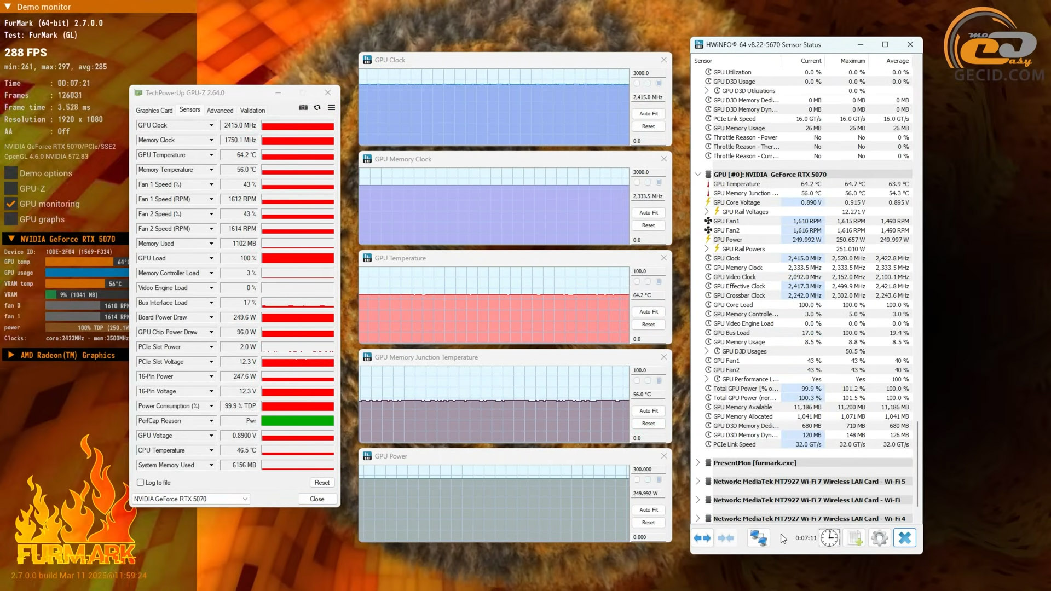This screenshot has height=591, width=1051.
Task: Open GPU Clock sensor dropdown in GPU-Z
Action: [211, 125]
